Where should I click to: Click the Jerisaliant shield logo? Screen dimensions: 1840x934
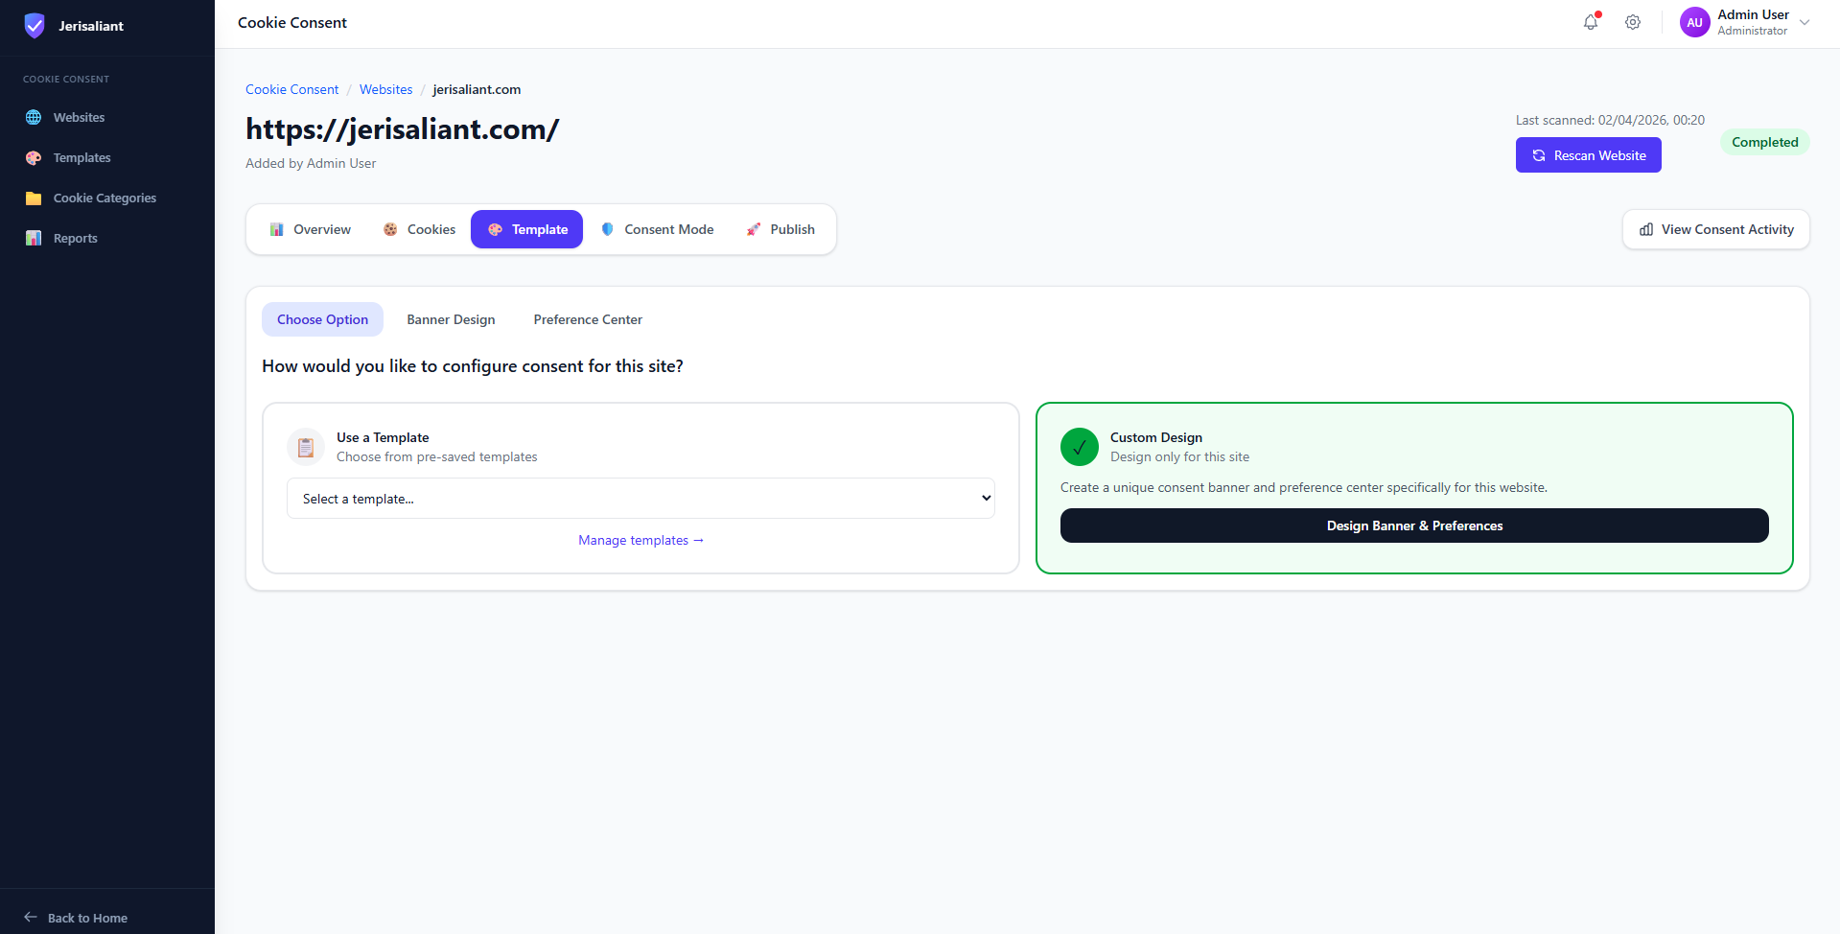(35, 26)
